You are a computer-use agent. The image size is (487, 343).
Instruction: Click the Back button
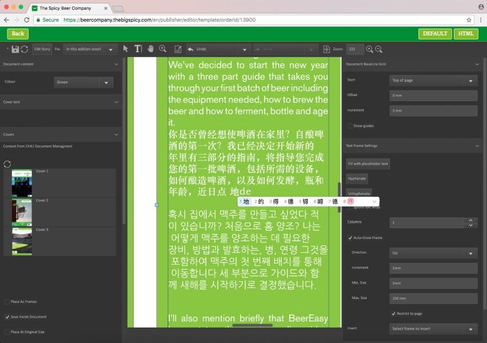click(x=18, y=34)
